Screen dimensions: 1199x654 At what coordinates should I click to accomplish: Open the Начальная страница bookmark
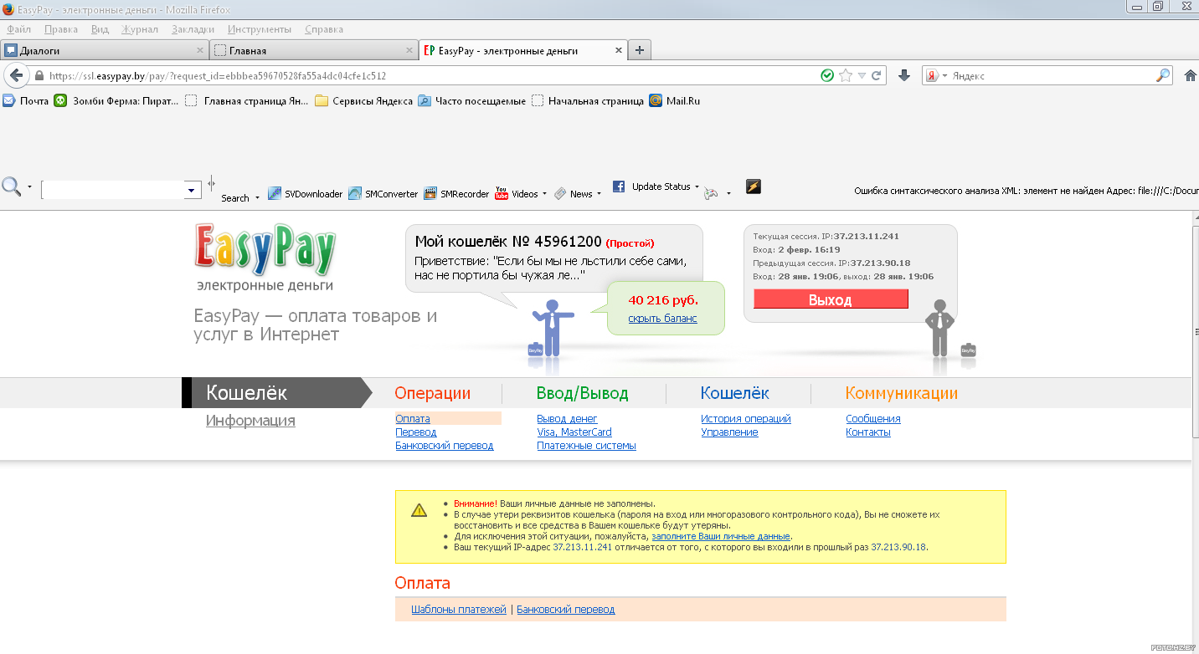coord(588,100)
